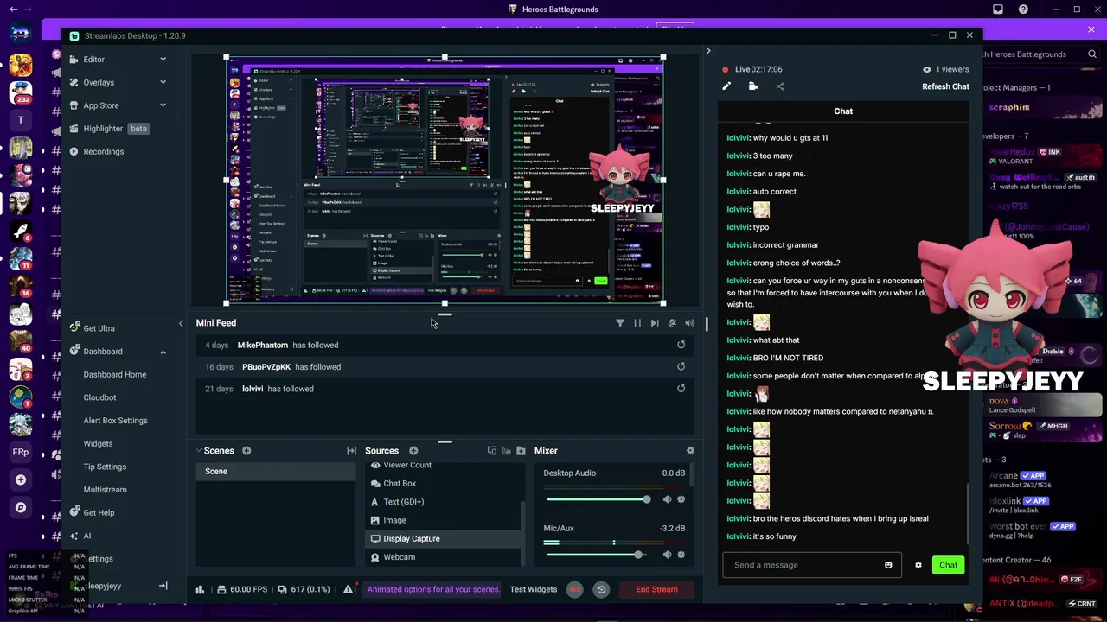Skip the current alert in Mini Feed

click(x=655, y=323)
